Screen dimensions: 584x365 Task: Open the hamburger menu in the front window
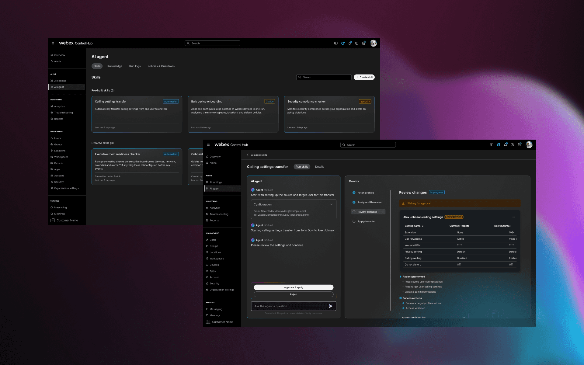208,145
